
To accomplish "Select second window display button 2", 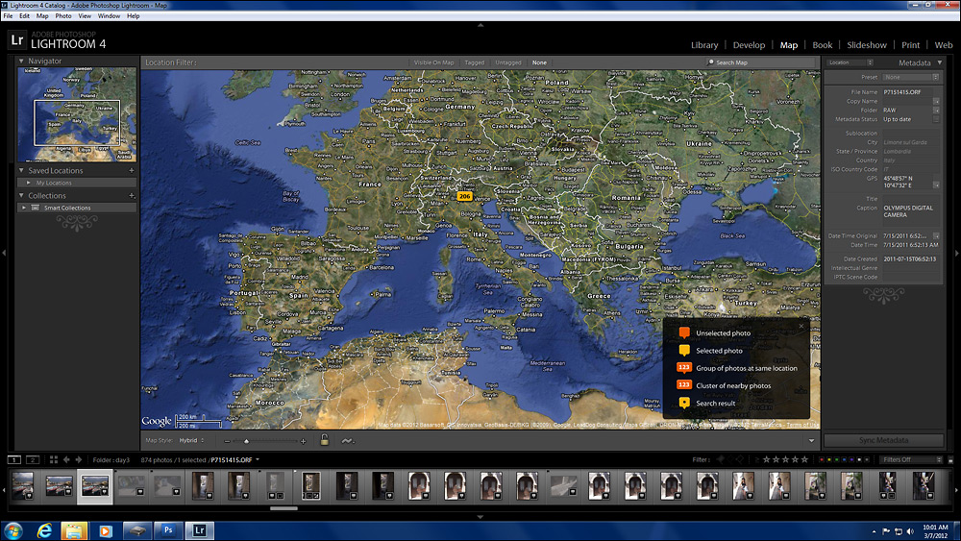I will pos(33,459).
